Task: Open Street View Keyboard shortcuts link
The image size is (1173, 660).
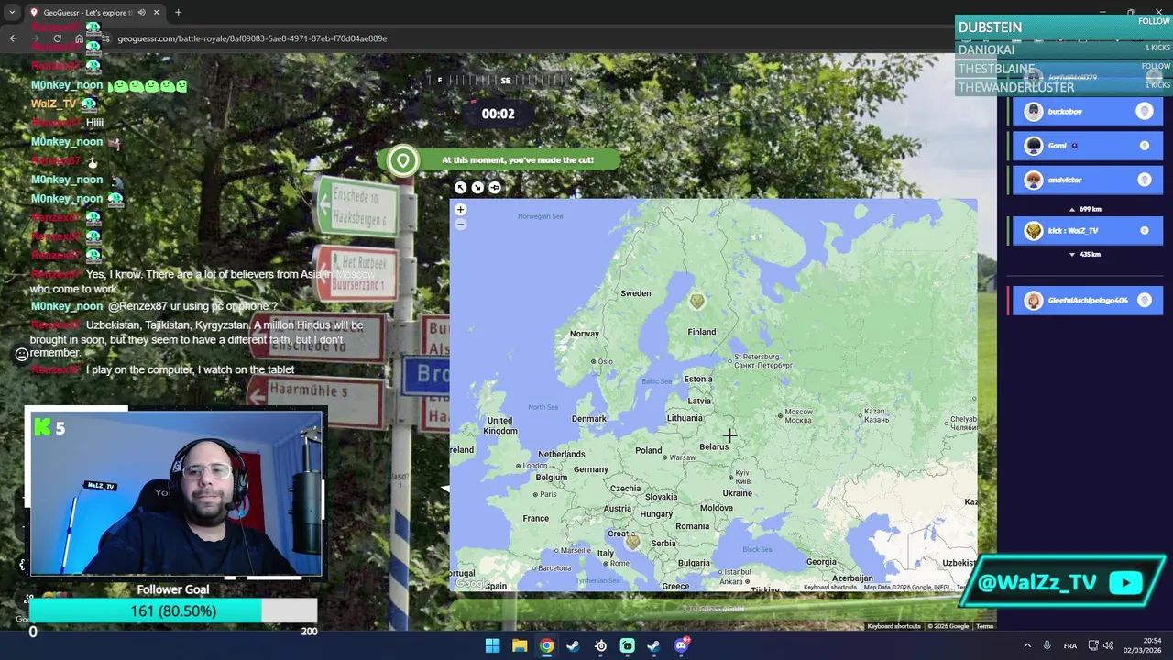Action: [893, 626]
